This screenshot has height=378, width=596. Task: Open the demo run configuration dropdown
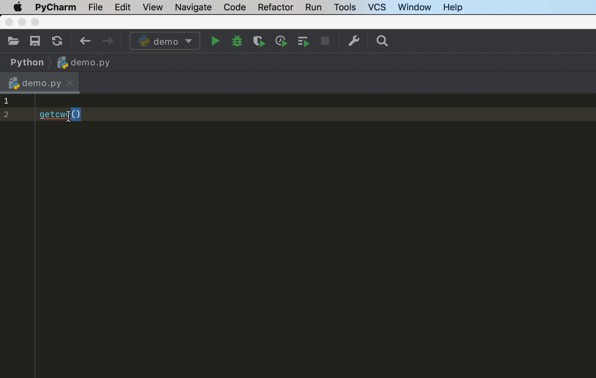(165, 41)
